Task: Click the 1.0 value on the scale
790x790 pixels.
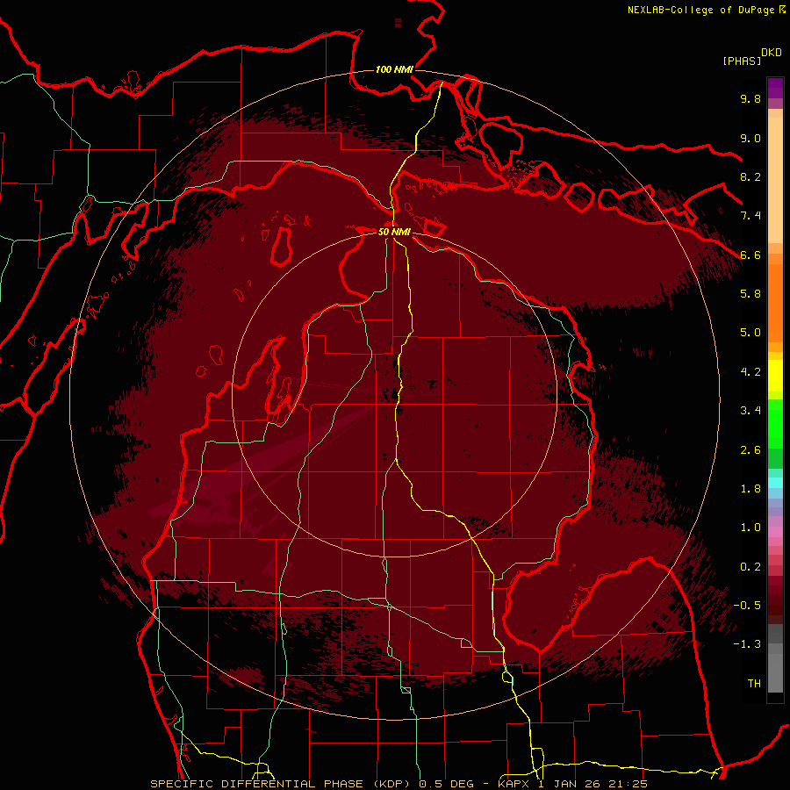Action: pyautogui.click(x=750, y=528)
